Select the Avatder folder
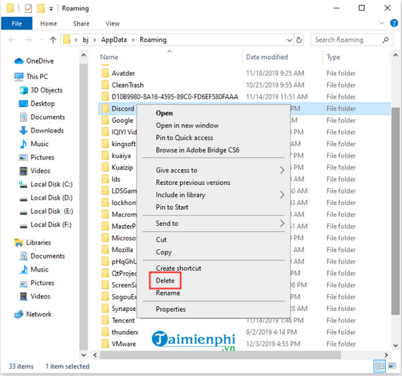Viewport: 402px width, 376px height. pyautogui.click(x=123, y=73)
